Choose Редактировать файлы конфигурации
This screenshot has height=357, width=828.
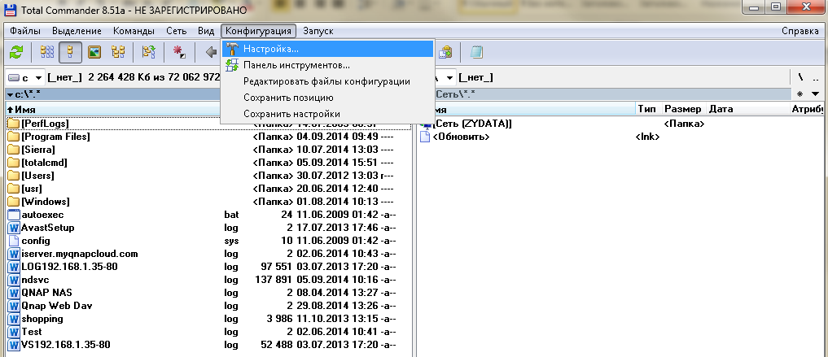(x=327, y=82)
